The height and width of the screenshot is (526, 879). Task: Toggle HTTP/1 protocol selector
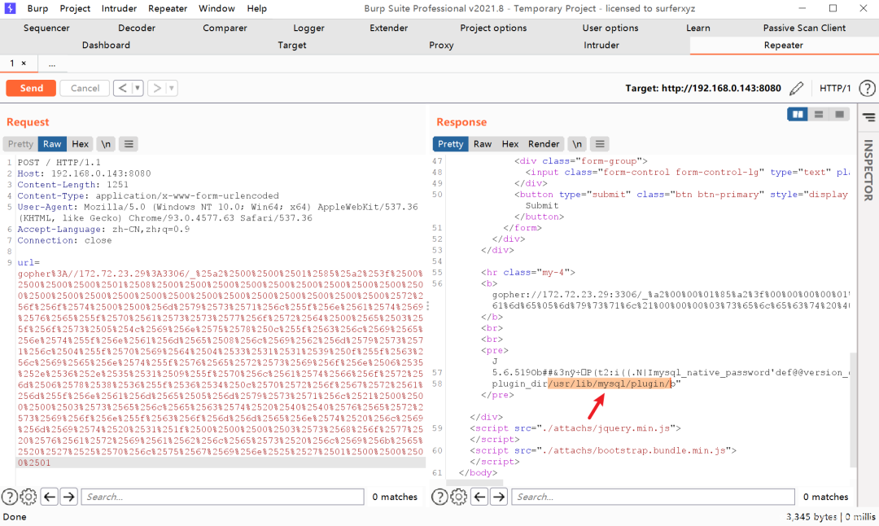tap(835, 88)
